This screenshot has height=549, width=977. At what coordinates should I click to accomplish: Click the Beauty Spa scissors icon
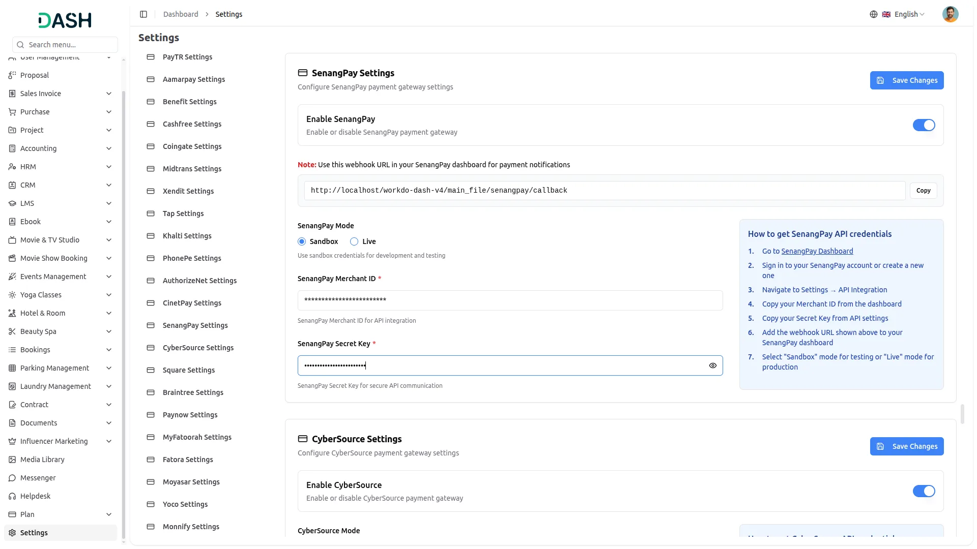pyautogui.click(x=12, y=331)
